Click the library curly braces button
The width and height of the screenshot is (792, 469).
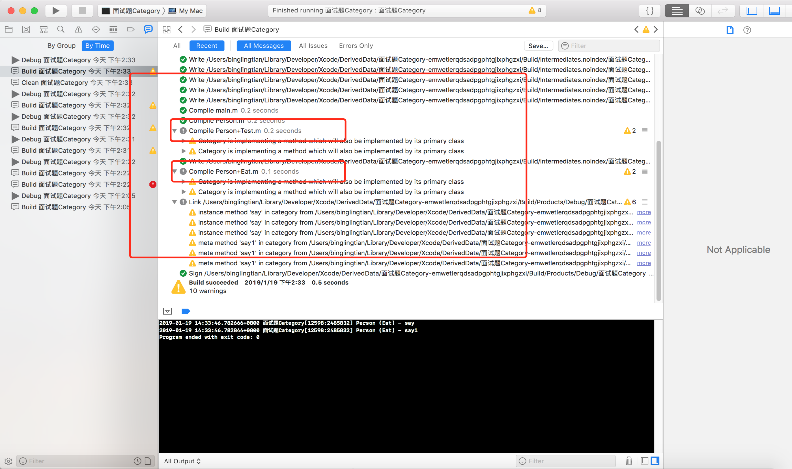(x=650, y=11)
